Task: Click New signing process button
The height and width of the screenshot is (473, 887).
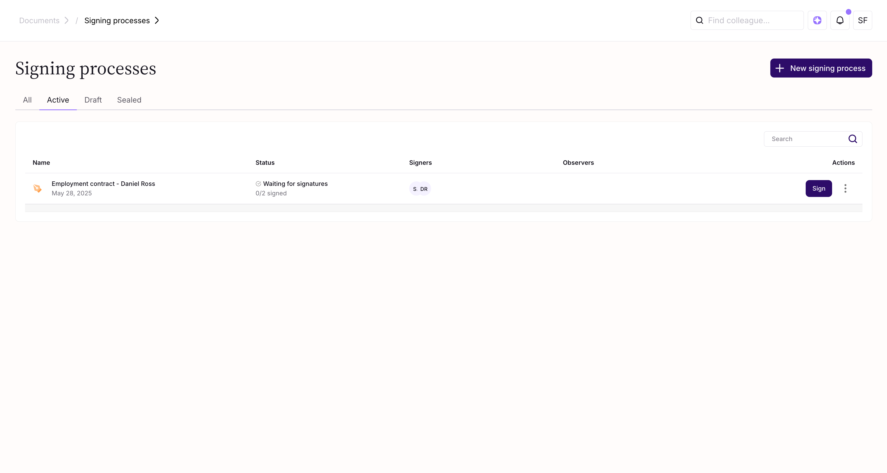Action: (x=821, y=68)
